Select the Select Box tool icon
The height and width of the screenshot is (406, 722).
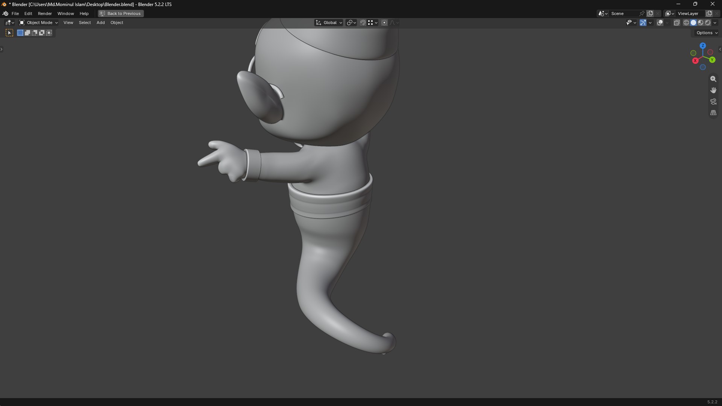9,33
